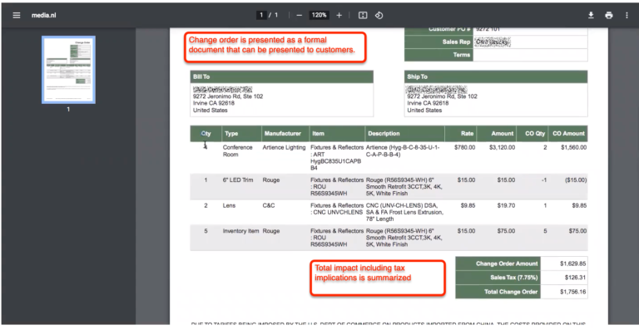Rotate the document counterclockwise
This screenshot has height=330, width=639.
pos(379,15)
